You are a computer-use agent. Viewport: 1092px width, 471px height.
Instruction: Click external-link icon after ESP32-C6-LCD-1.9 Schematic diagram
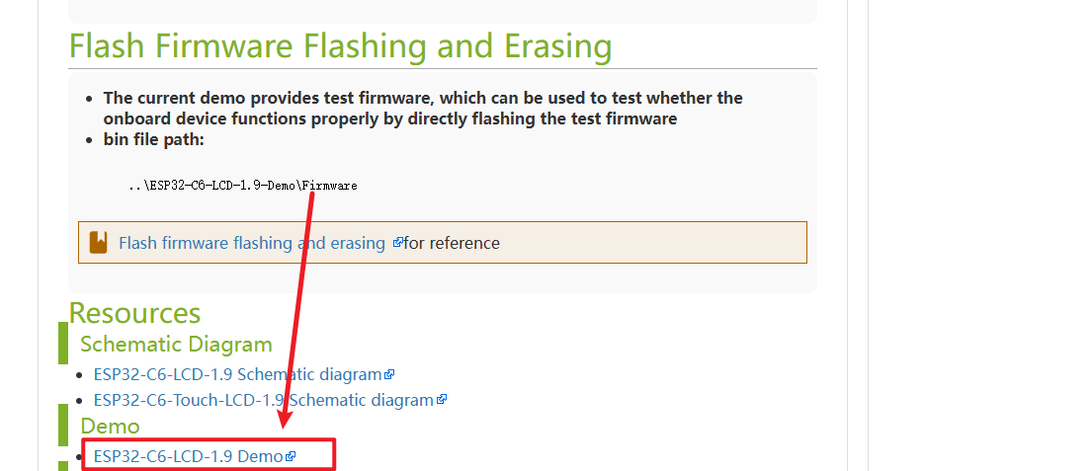tap(390, 375)
